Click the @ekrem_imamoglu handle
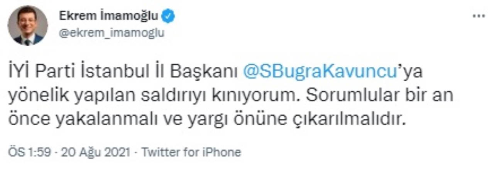The width and height of the screenshot is (494, 175). (112, 33)
